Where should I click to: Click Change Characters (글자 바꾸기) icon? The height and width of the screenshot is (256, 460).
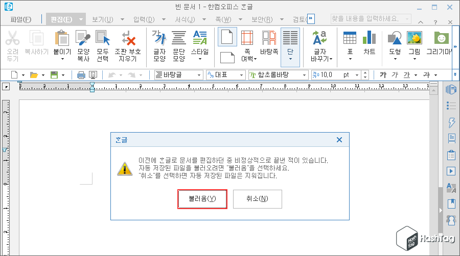click(320, 38)
